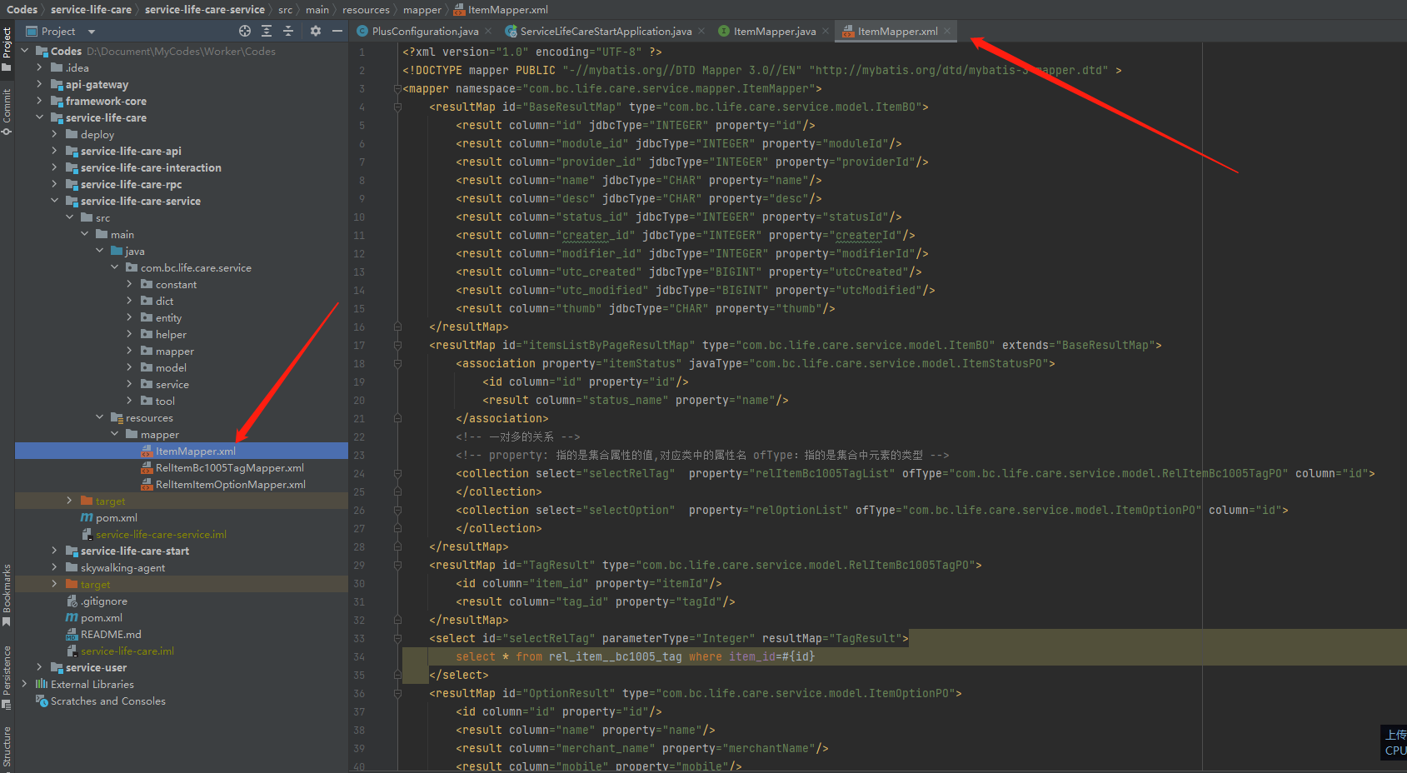Expand the framework-core module

click(39, 101)
